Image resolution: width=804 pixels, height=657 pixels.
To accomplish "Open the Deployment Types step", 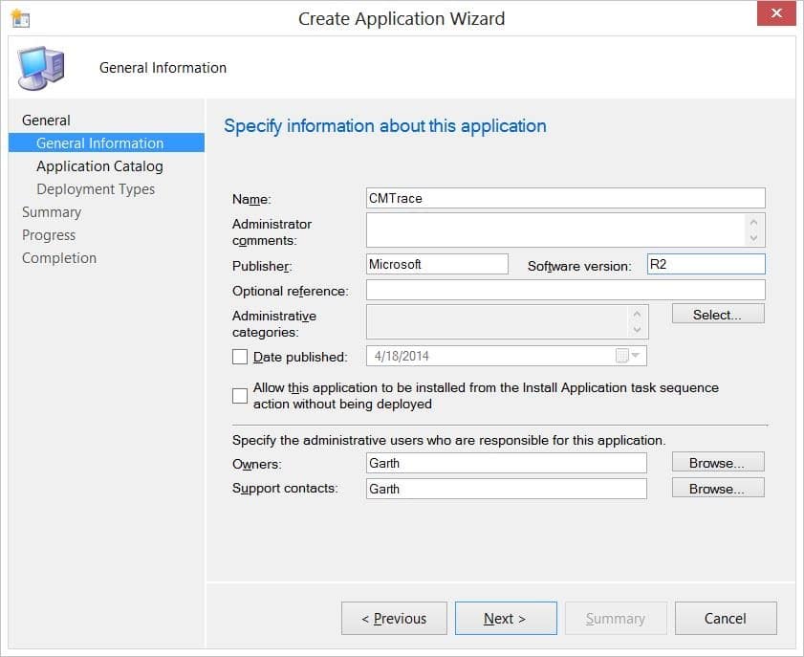I will pos(96,188).
